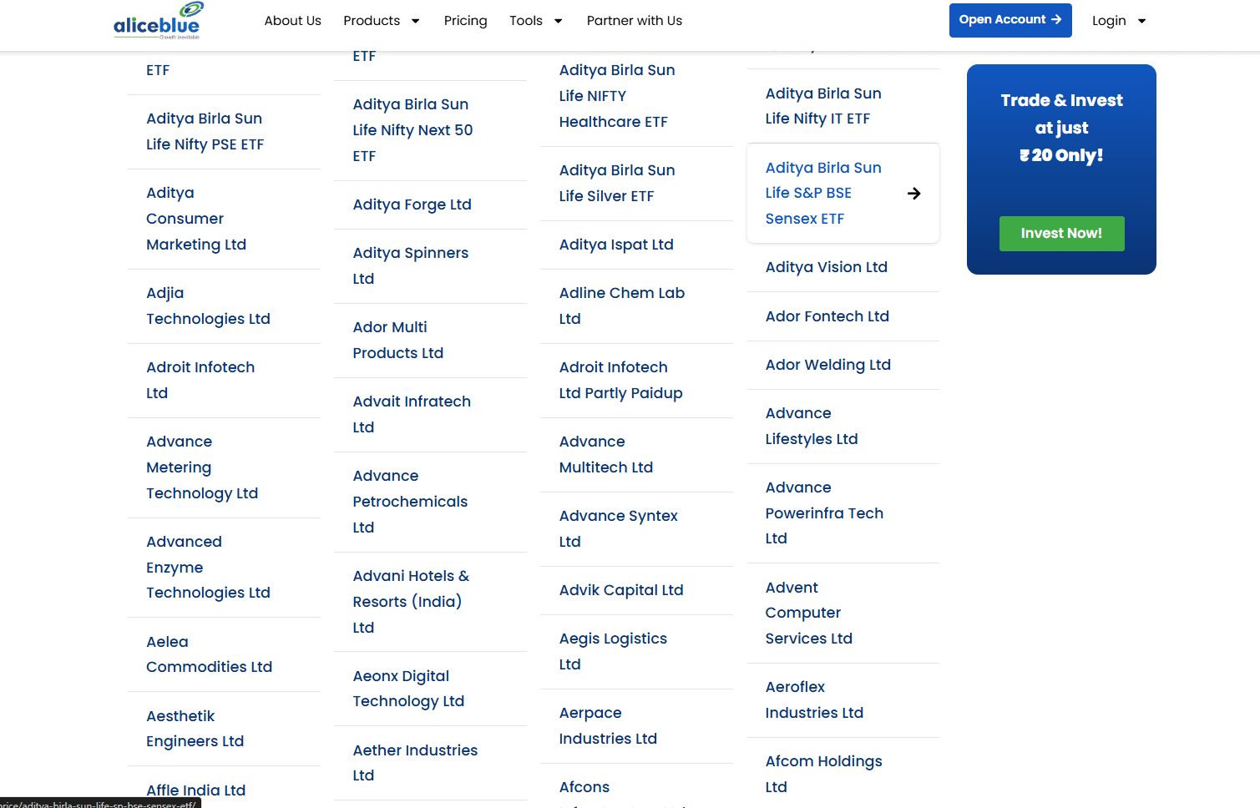Click Advik Capital Ltd link

(x=620, y=590)
